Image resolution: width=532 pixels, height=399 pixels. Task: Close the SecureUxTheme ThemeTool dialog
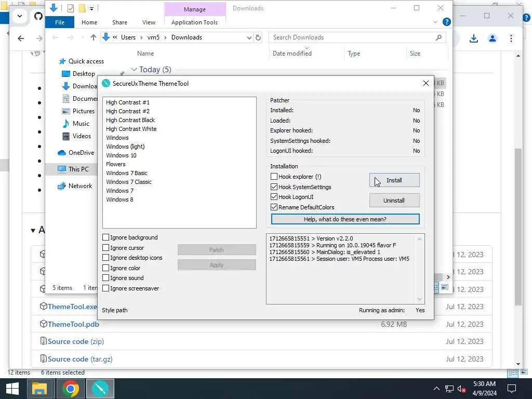click(426, 83)
